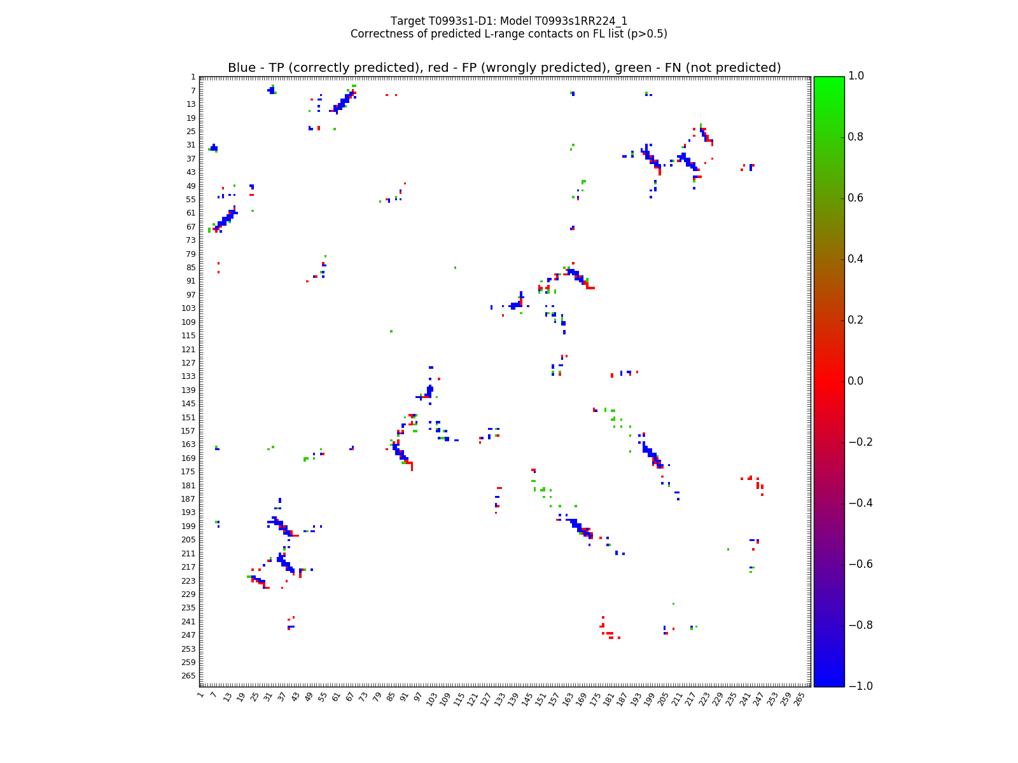The height and width of the screenshot is (763, 1018).
Task: Click the colorbar tick label 0.6
Action: coord(856,198)
